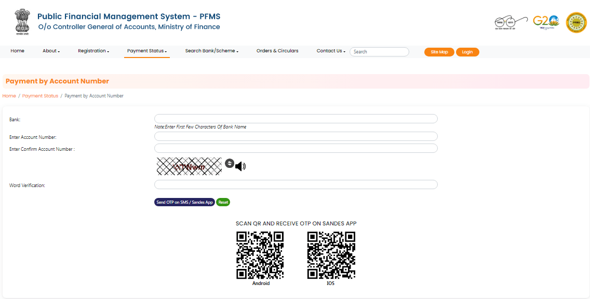The width and height of the screenshot is (590, 299).
Task: Go to Home in navigation bar
Action: click(17, 51)
